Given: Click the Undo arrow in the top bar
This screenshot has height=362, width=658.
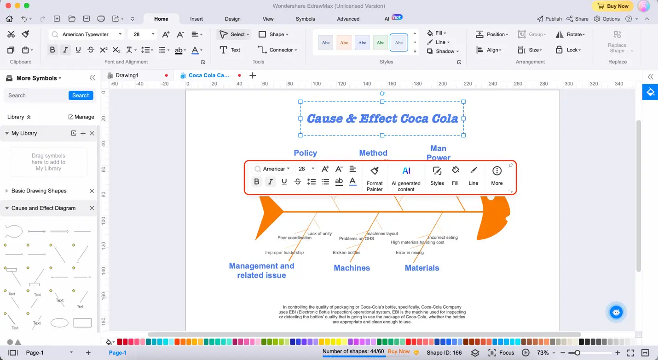Looking at the screenshot, I should 24,19.
